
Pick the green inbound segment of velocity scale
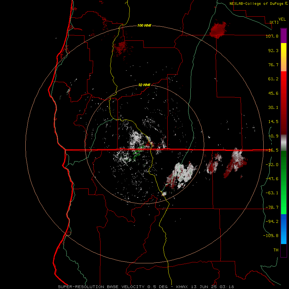point(284,182)
